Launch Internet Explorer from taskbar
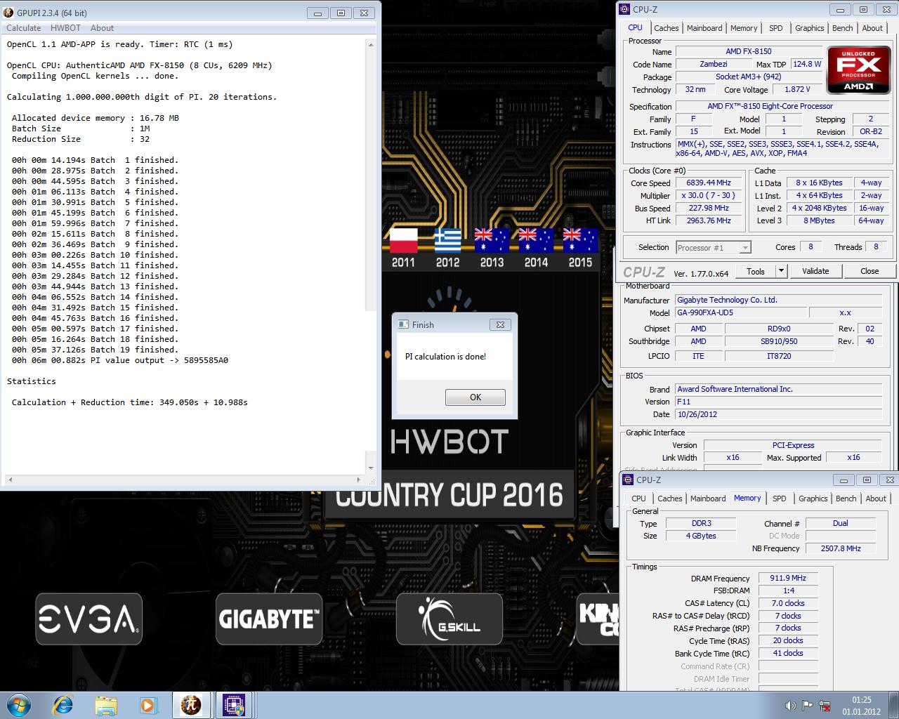Screen dimensions: 899x719 (63, 704)
